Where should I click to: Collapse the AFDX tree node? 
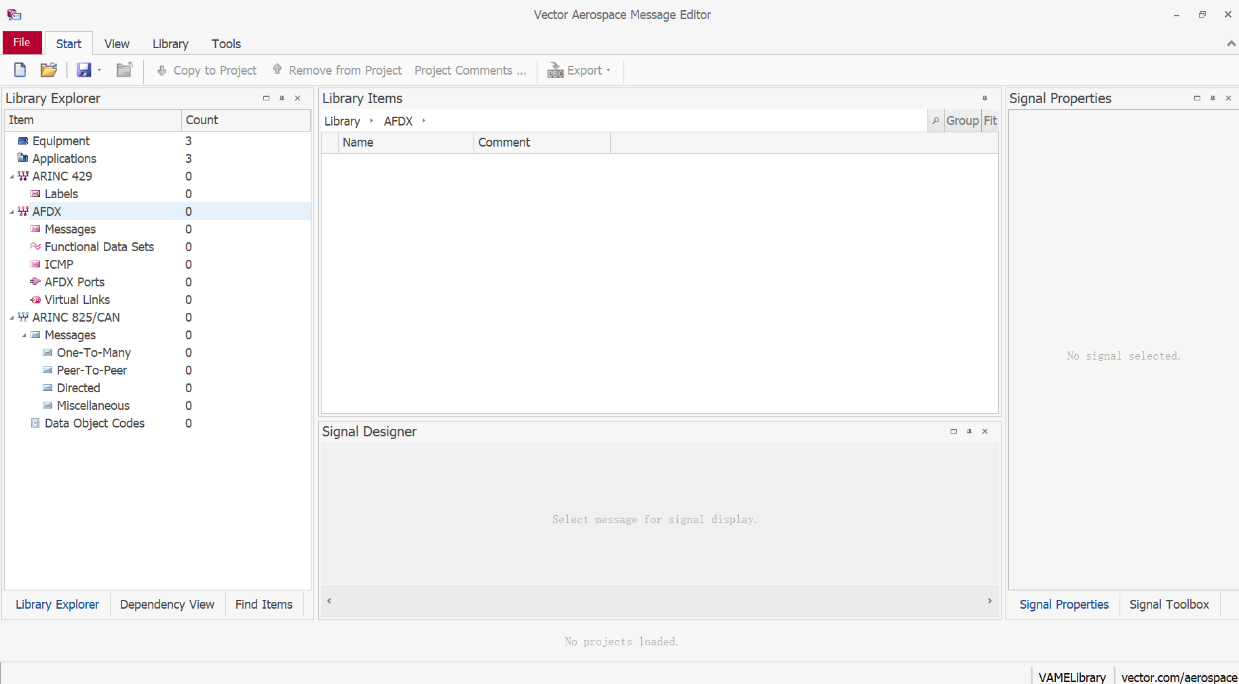[x=12, y=212]
